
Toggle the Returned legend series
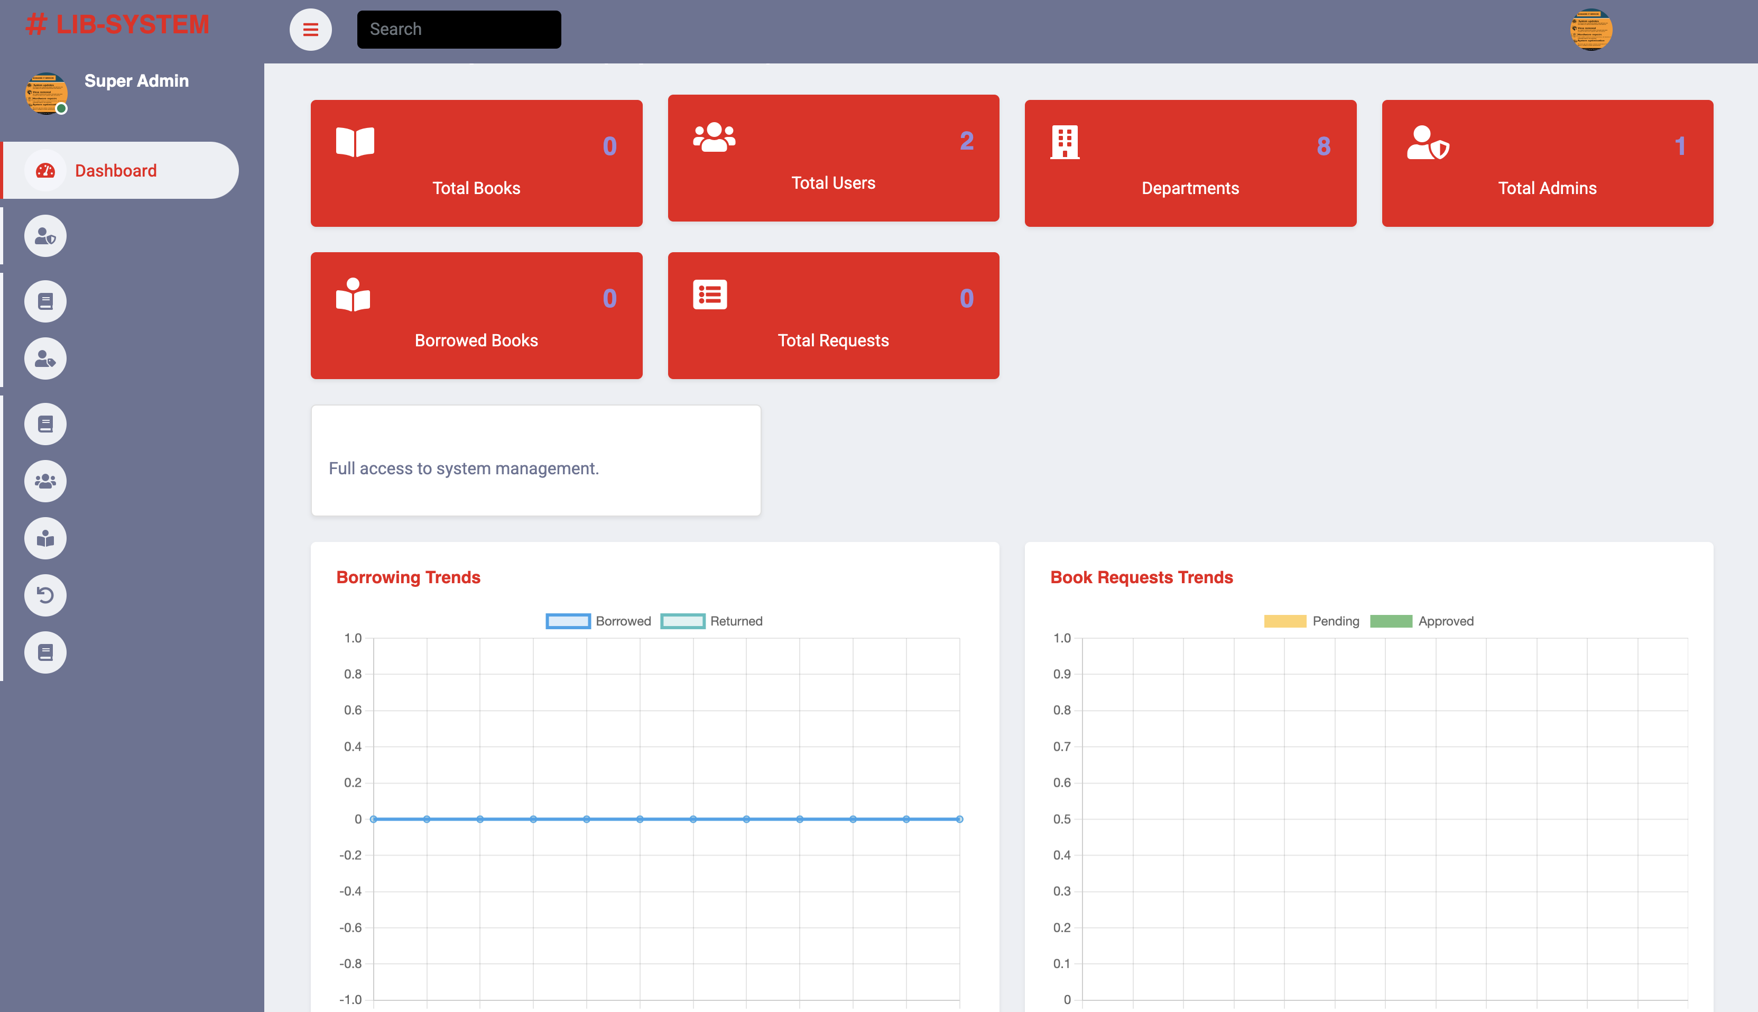tap(711, 621)
